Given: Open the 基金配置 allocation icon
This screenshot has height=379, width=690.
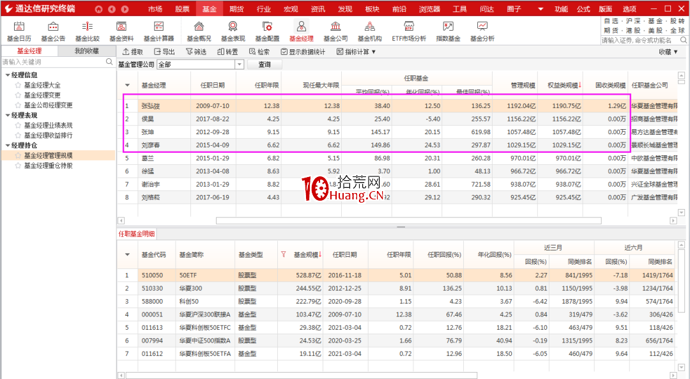Looking at the screenshot, I should [267, 31].
